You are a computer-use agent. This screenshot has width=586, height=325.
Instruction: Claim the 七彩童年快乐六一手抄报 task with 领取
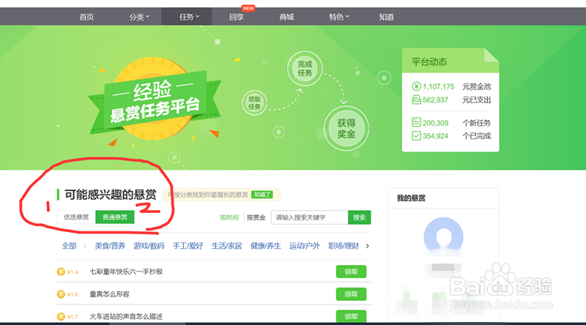tap(351, 272)
